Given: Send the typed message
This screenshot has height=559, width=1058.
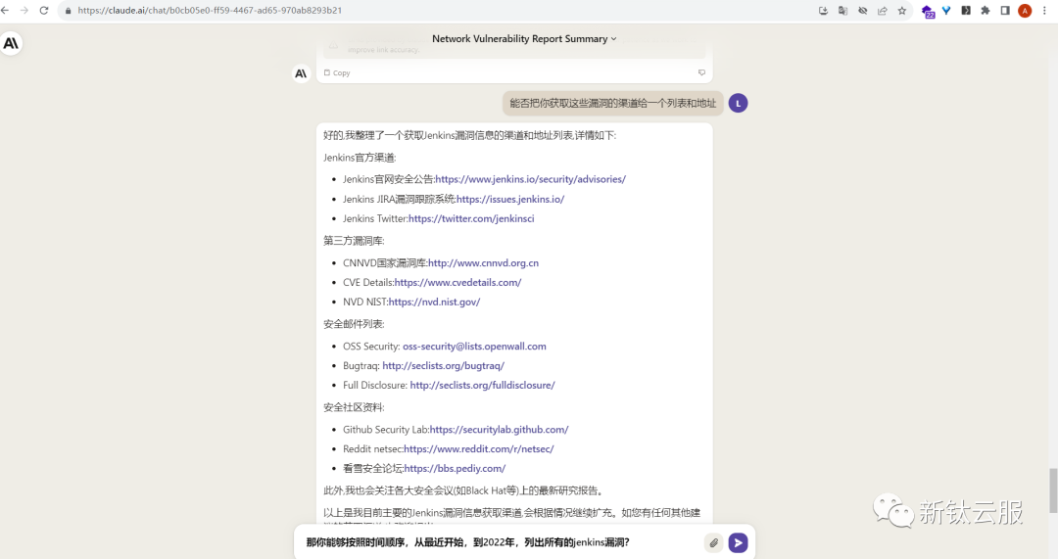Looking at the screenshot, I should click(x=739, y=542).
